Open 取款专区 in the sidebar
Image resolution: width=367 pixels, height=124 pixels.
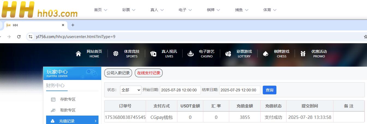[68, 110]
